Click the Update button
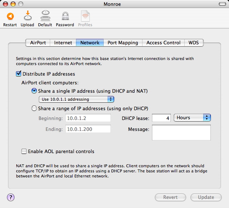The height and width of the screenshot is (208, 229). tap(206, 197)
